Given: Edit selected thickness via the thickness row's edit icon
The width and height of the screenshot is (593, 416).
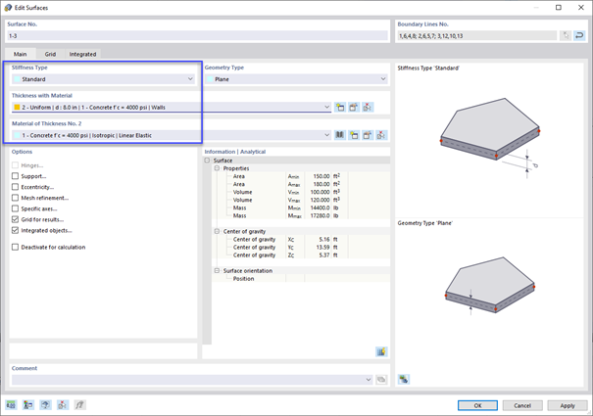Looking at the screenshot, I should (x=354, y=108).
